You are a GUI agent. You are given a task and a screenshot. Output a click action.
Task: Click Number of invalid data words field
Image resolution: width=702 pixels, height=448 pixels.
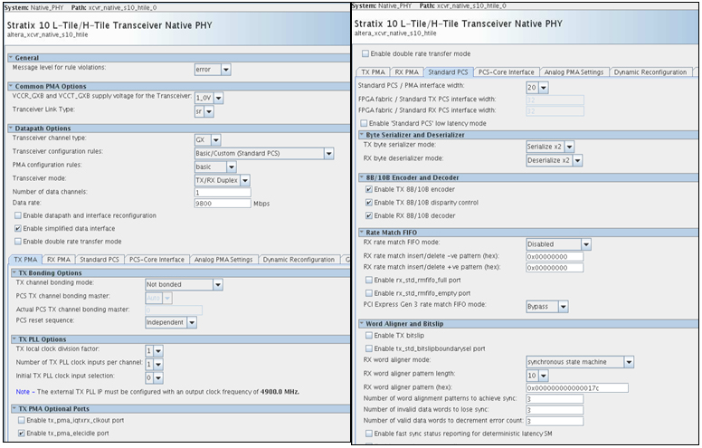555,410
